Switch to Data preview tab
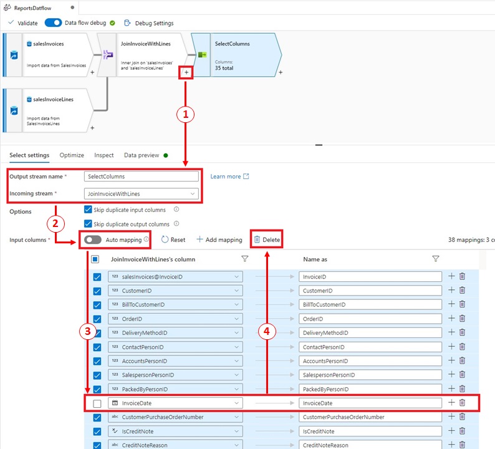This screenshot has height=449, width=495. click(x=142, y=155)
